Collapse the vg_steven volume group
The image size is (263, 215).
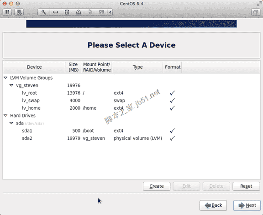click(x=11, y=85)
